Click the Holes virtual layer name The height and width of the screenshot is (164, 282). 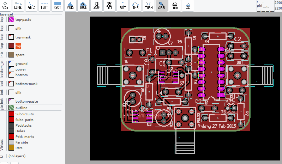(x=20, y=131)
